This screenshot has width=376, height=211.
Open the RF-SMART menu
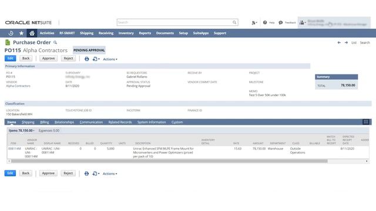pos(67,33)
